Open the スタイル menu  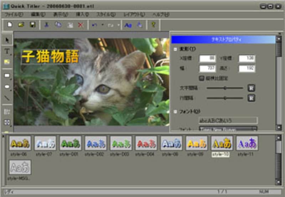click(x=106, y=15)
